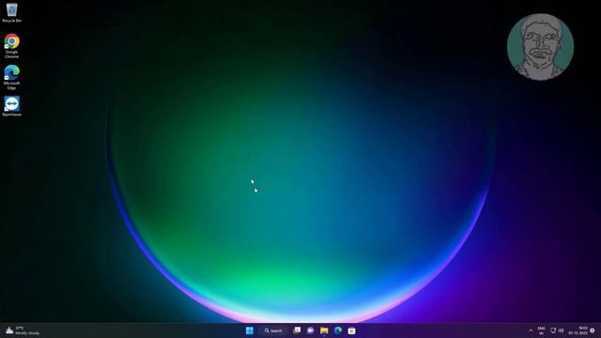Open network quick settings in tray
This screenshot has width=601, height=338.
click(x=553, y=330)
